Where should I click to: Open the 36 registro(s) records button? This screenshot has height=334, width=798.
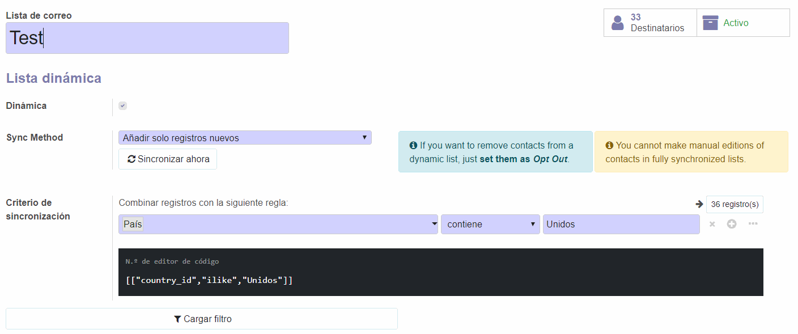735,204
